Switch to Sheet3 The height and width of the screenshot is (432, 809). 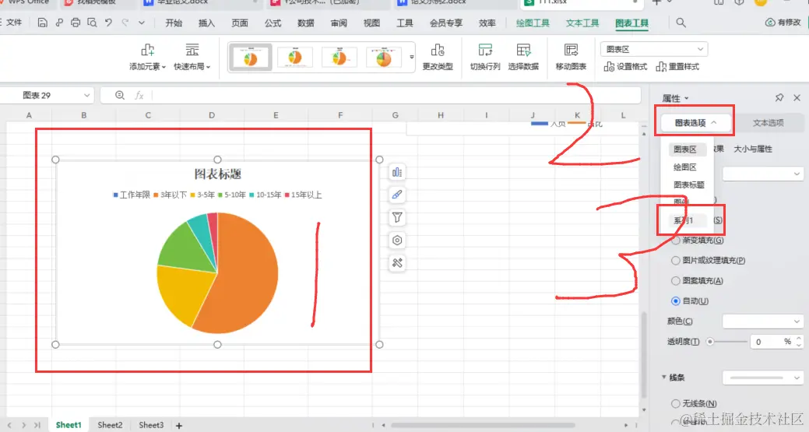click(x=151, y=425)
